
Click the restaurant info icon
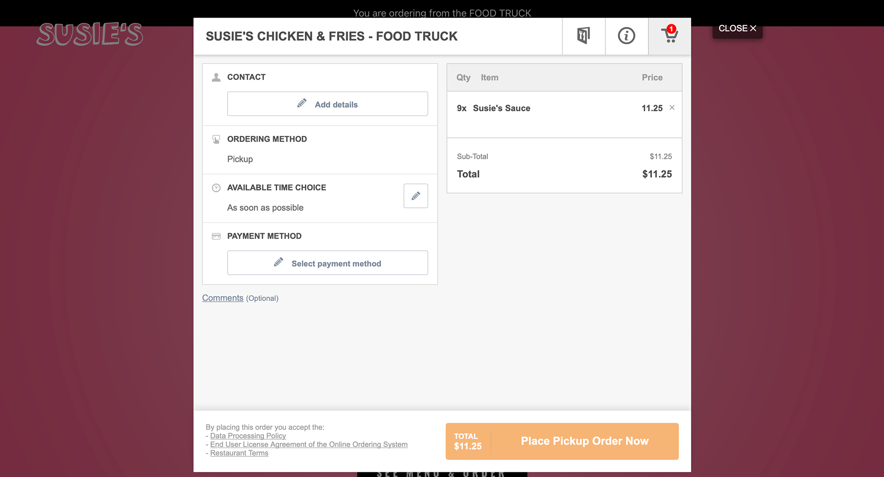626,36
